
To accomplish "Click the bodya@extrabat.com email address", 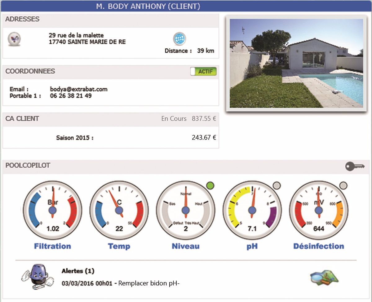I will click(x=79, y=89).
